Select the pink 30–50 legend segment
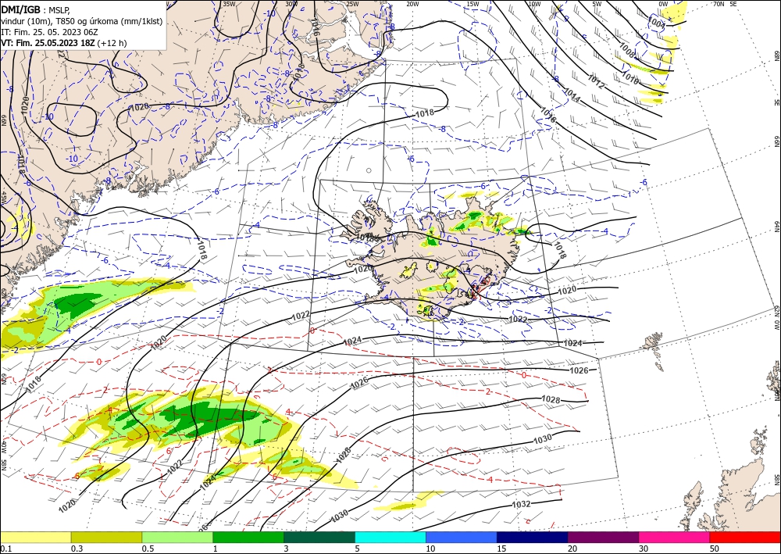The width and height of the screenshot is (781, 554). [x=675, y=537]
